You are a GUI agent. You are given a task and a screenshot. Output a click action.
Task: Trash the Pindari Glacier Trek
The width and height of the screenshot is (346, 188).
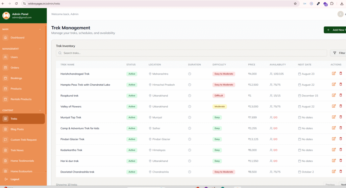341,139
